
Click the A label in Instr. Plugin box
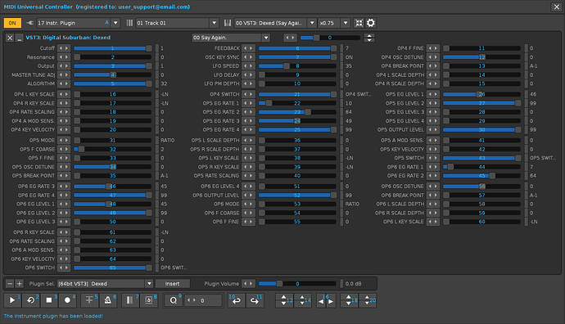pos(106,23)
